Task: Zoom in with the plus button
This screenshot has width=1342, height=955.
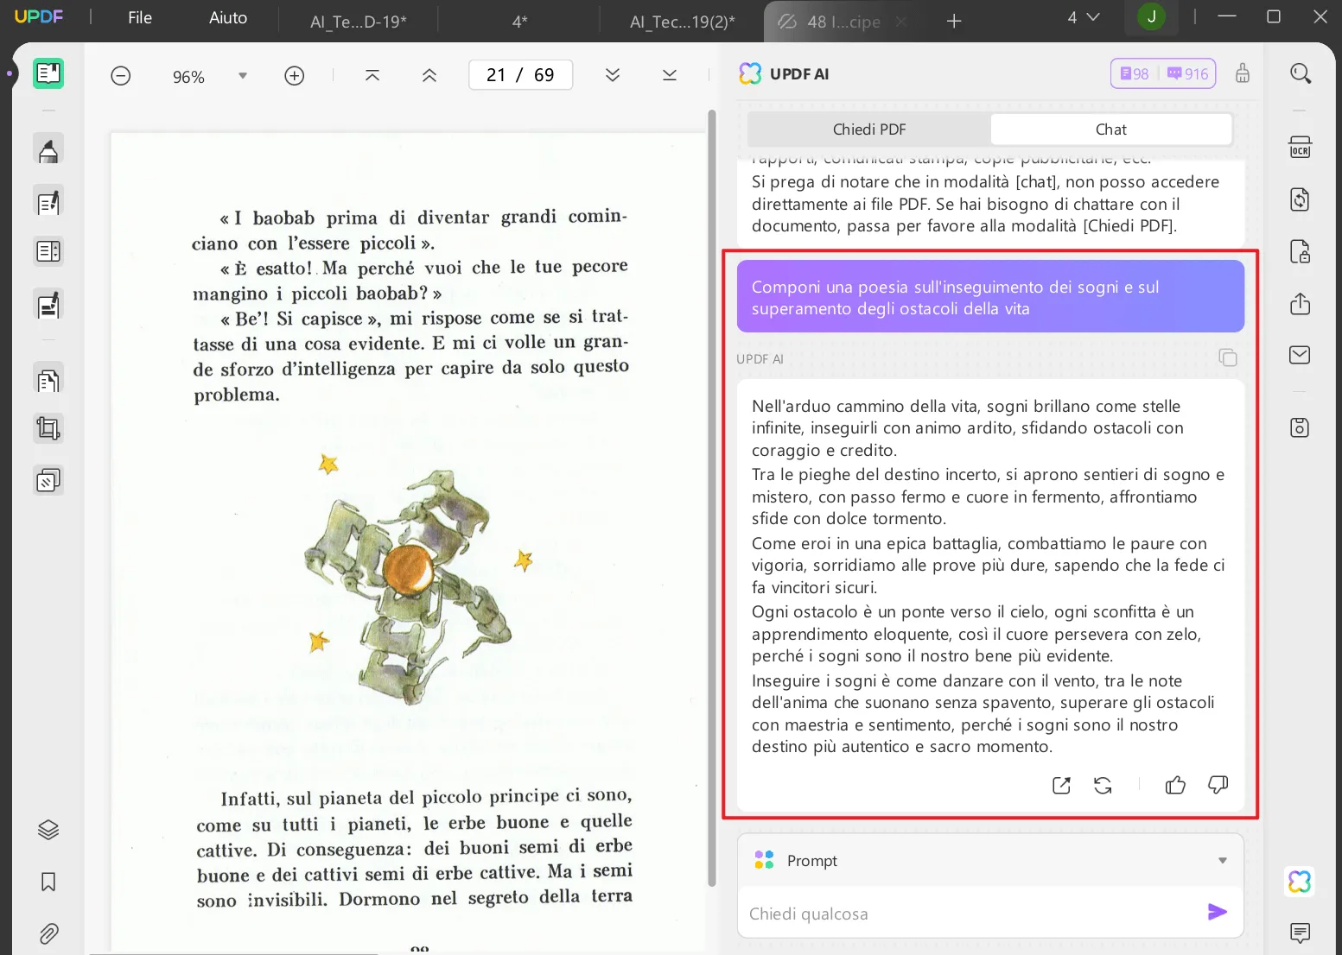Action: pos(295,76)
